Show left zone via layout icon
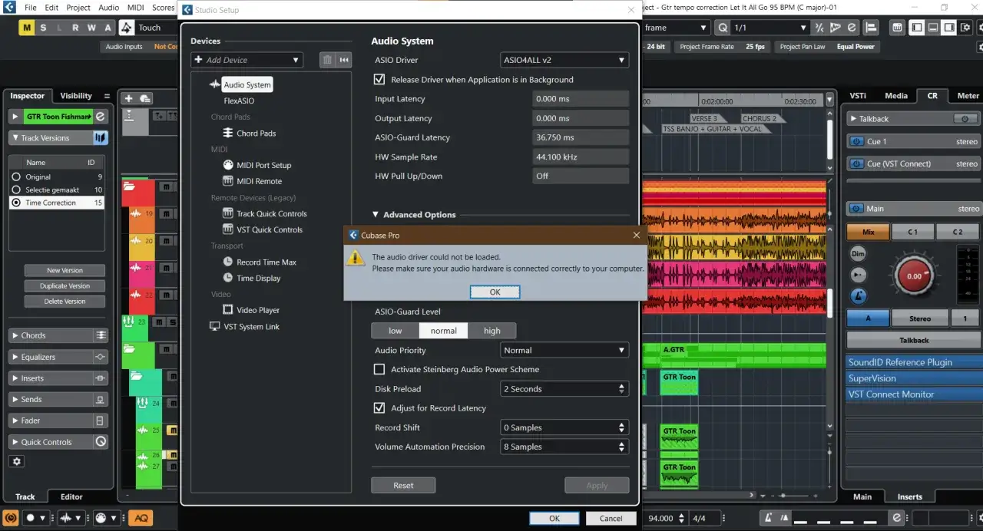The image size is (983, 531). (x=916, y=28)
